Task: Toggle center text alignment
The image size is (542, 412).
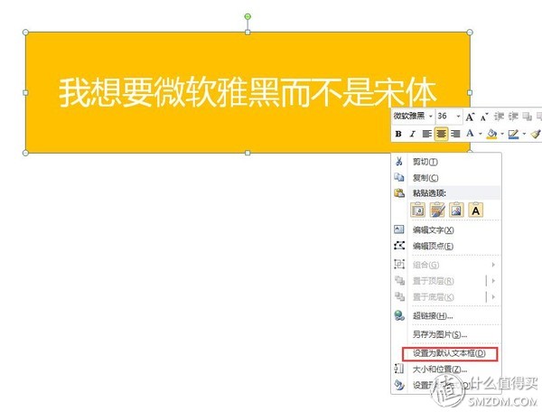Action: [x=441, y=134]
